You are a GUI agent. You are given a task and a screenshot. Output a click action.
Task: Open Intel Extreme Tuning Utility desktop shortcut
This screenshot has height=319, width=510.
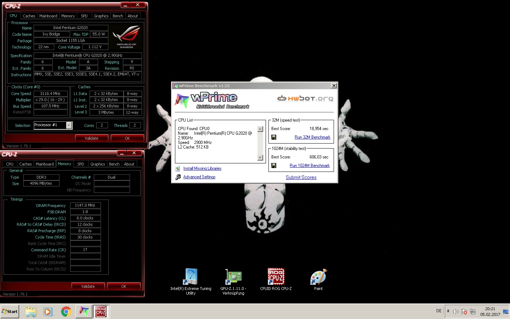click(x=191, y=281)
